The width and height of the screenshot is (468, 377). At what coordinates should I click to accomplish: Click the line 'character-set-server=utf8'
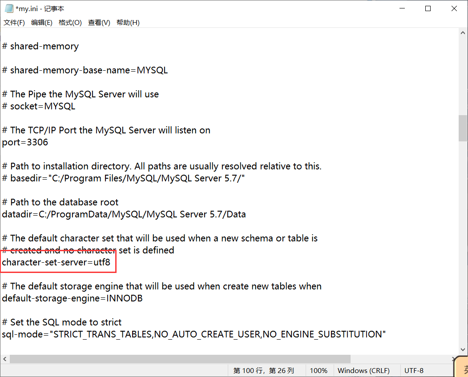[x=56, y=262]
